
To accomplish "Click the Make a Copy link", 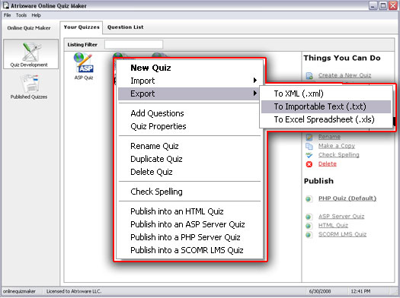I will coord(337,146).
